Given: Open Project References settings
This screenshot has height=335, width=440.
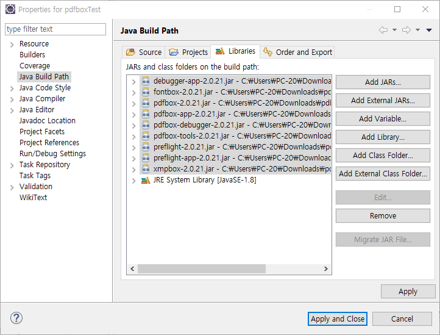Looking at the screenshot, I should click(x=49, y=142).
